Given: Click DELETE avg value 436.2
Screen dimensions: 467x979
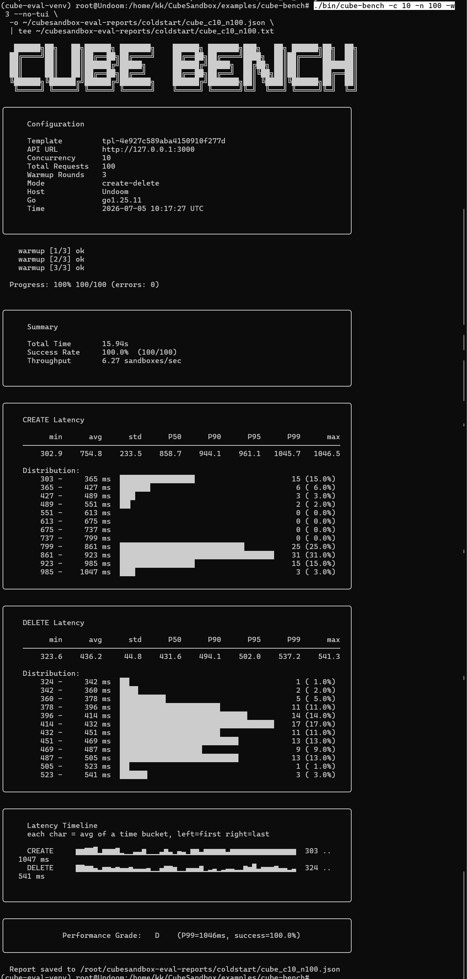Looking at the screenshot, I should [91, 656].
